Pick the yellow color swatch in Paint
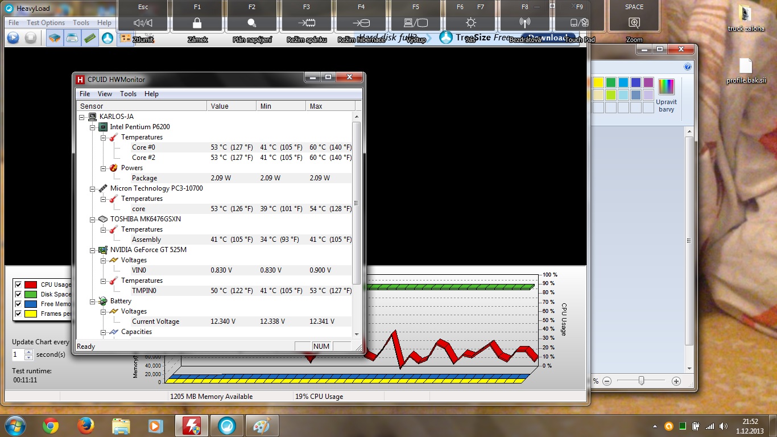The width and height of the screenshot is (777, 437). point(598,83)
